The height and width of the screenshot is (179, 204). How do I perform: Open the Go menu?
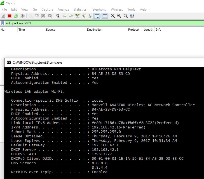(35, 9)
